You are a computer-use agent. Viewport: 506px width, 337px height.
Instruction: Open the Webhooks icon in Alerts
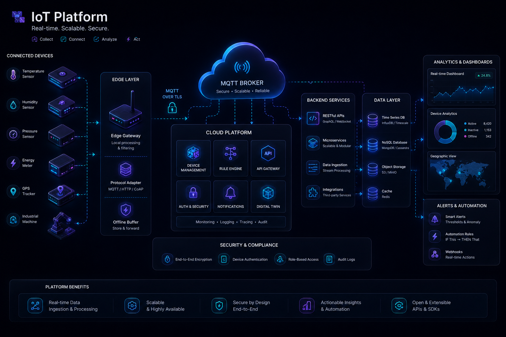435,254
